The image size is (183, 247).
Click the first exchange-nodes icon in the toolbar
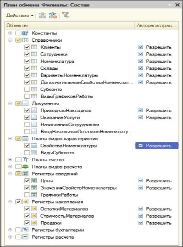pos(43,16)
